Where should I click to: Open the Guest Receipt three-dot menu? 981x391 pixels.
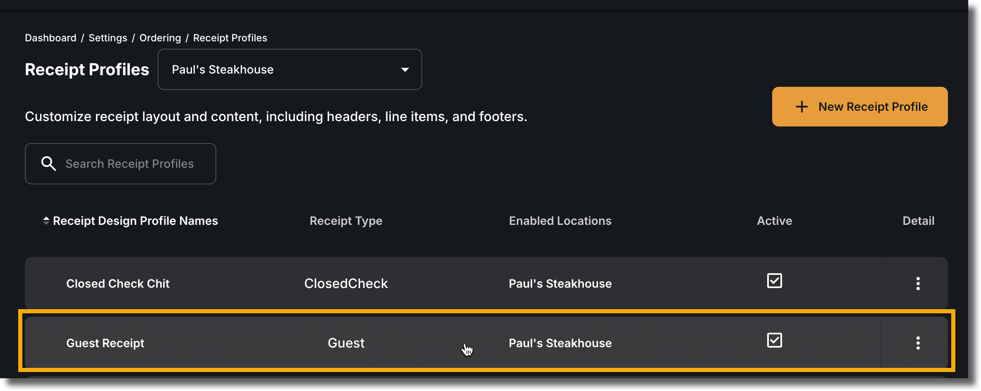tap(918, 343)
